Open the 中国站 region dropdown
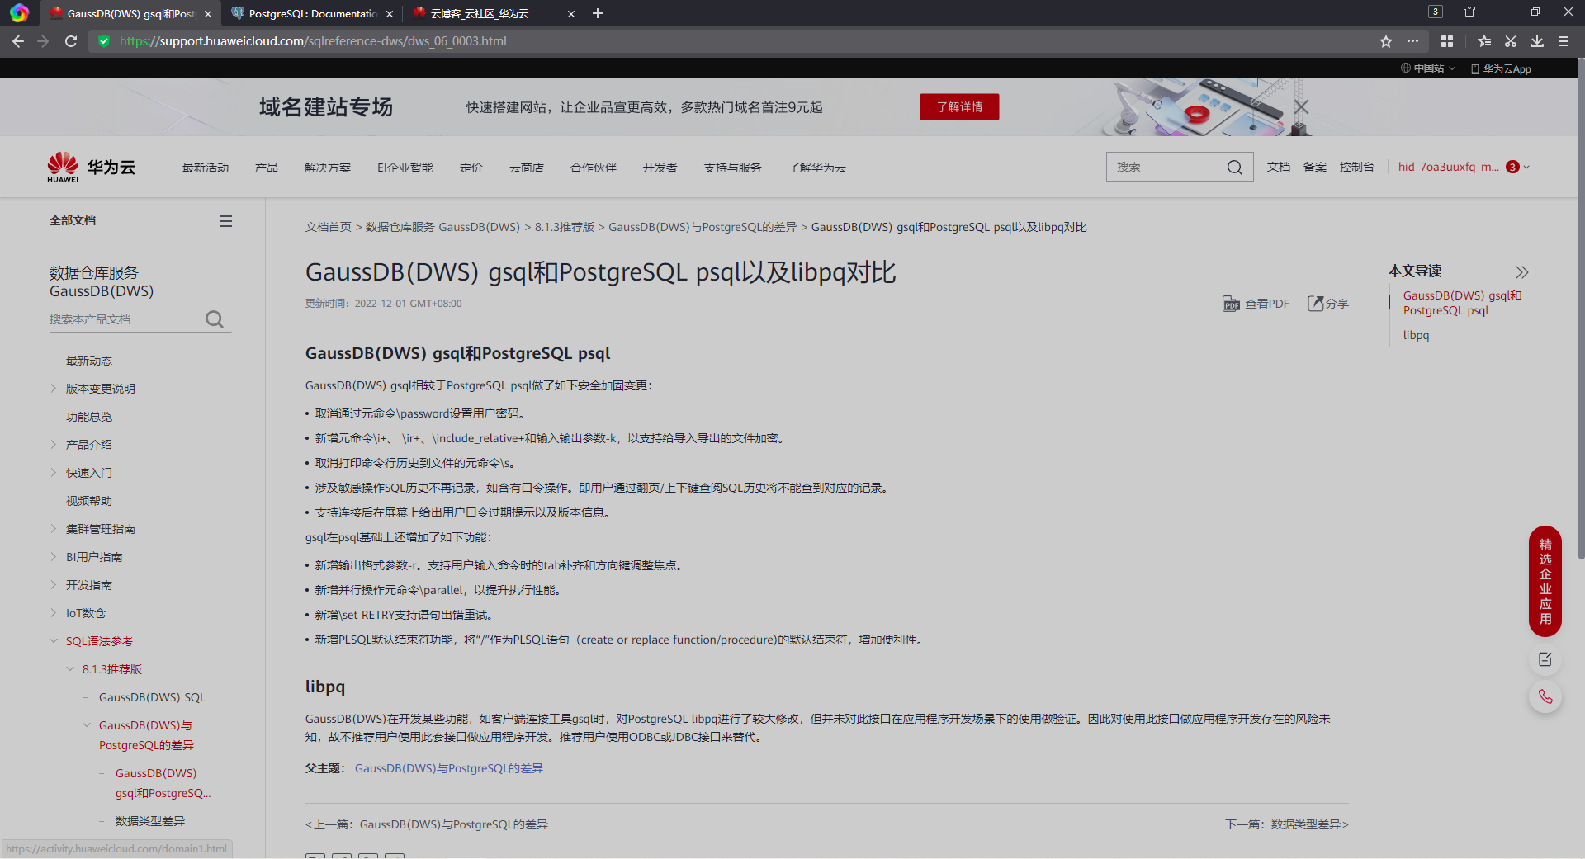The image size is (1585, 859). 1428,68
